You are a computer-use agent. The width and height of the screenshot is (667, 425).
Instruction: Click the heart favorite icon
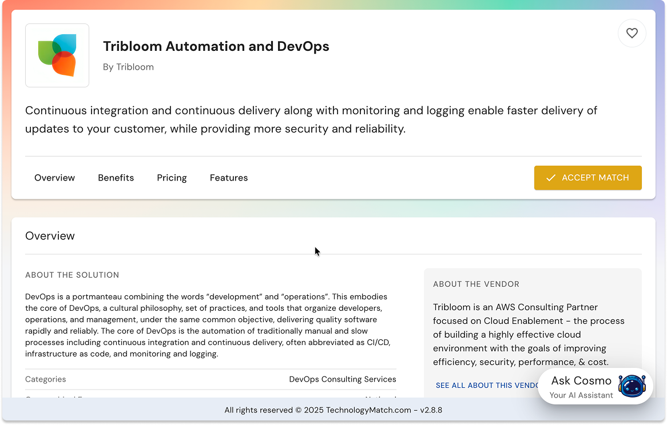pos(632,33)
